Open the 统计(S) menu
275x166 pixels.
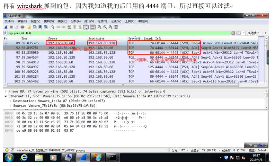[x=89, y=21]
